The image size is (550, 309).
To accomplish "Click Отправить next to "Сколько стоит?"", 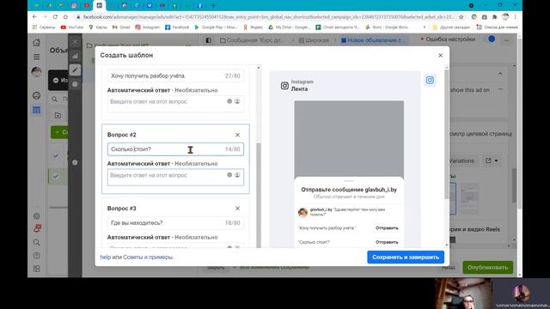I will (x=387, y=242).
